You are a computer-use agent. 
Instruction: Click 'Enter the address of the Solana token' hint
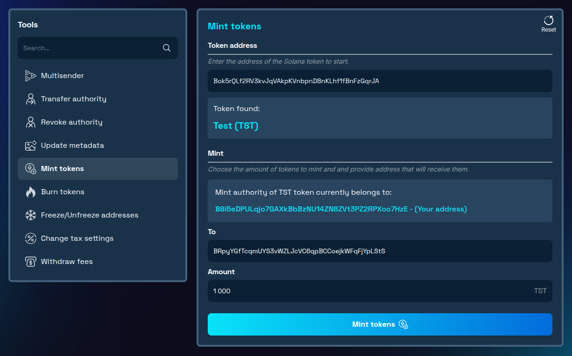coord(279,61)
